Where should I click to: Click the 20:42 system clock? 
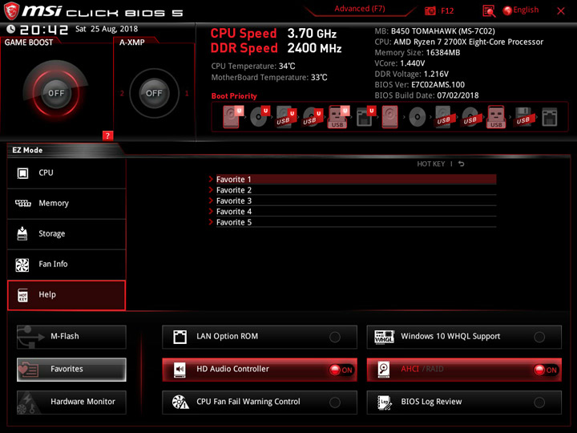pyautogui.click(x=44, y=30)
